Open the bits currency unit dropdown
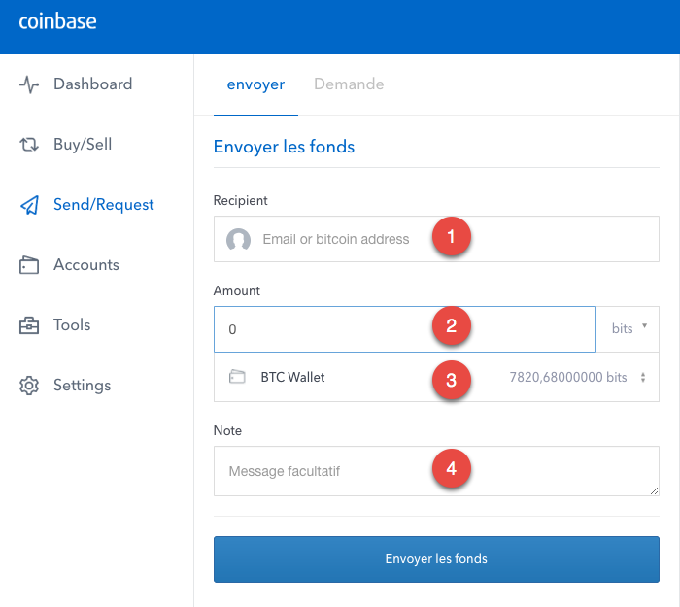Image resolution: width=680 pixels, height=607 pixels. pos(628,328)
